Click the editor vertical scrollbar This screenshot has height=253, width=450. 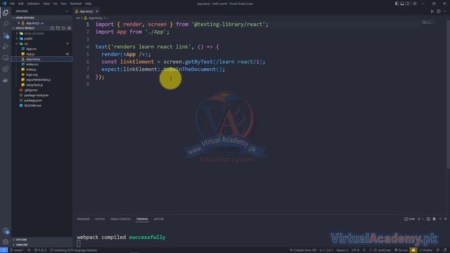pyautogui.click(x=448, y=95)
